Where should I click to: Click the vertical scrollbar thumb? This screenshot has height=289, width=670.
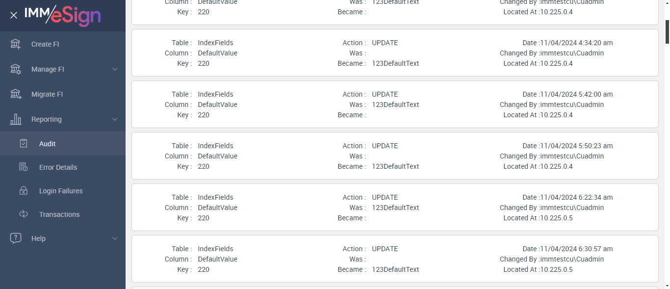[667, 31]
